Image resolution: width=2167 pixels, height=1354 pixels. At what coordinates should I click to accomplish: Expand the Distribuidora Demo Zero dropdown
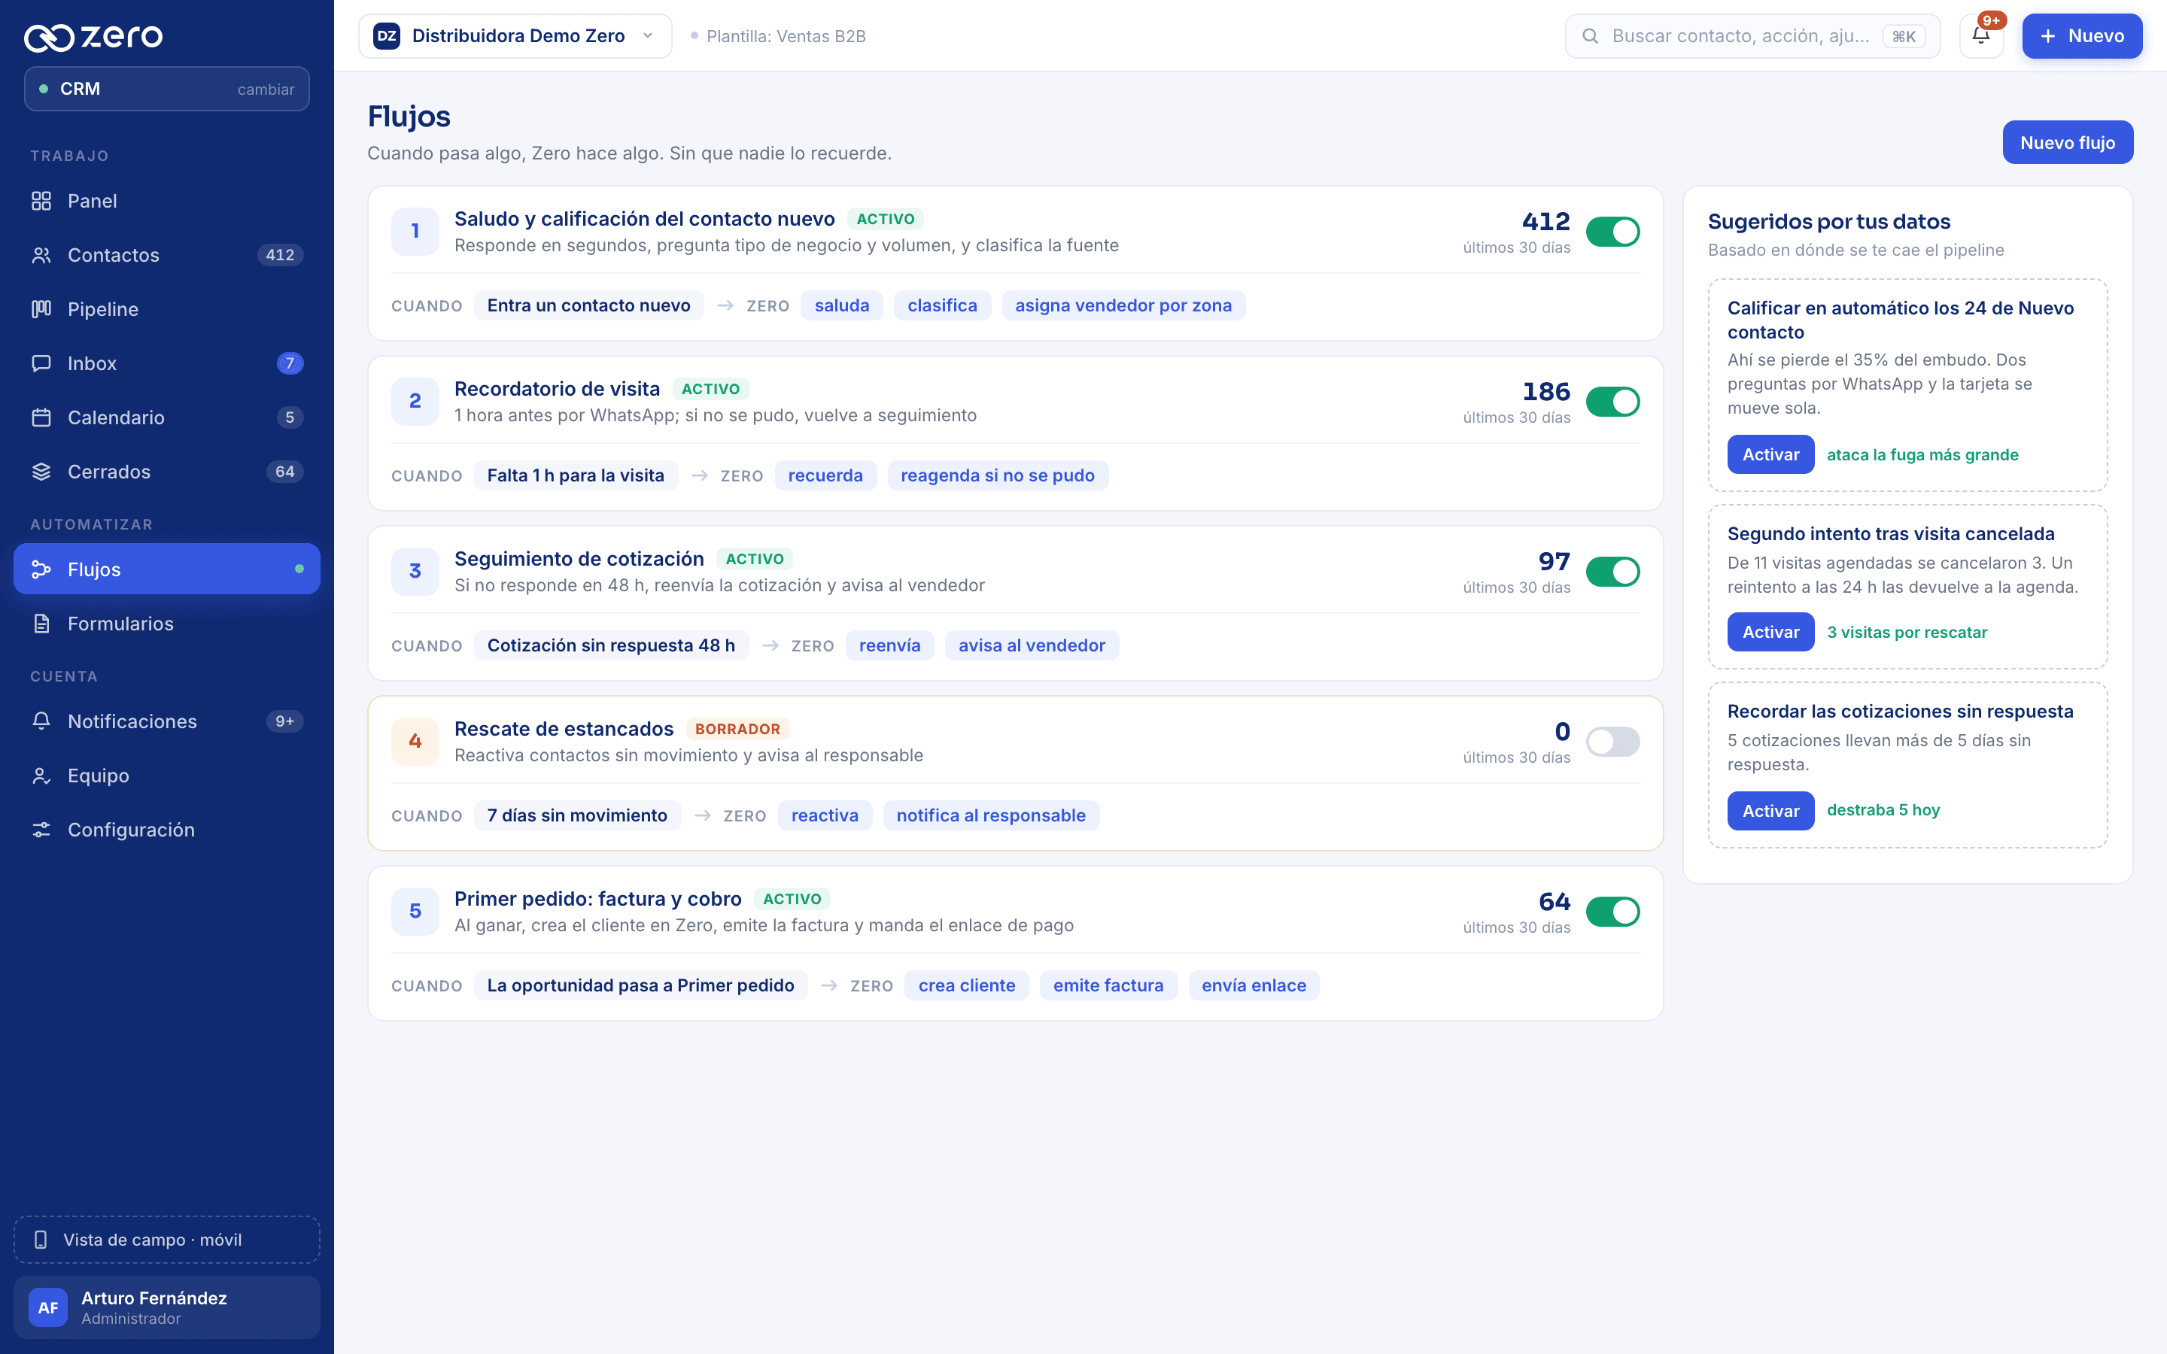point(515,36)
